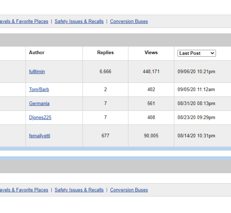231x213 pixels.
Task: Click Conversion Buses in footer navigation
Action: [129, 190]
